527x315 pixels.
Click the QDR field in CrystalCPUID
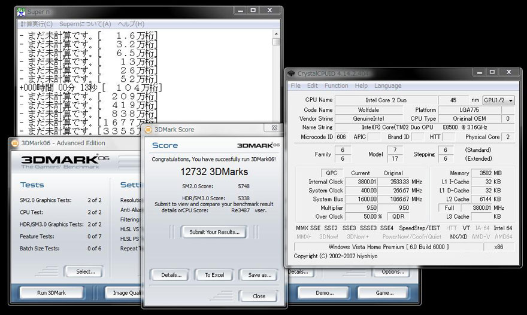398,217
